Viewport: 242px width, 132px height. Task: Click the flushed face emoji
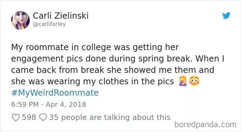194,81
